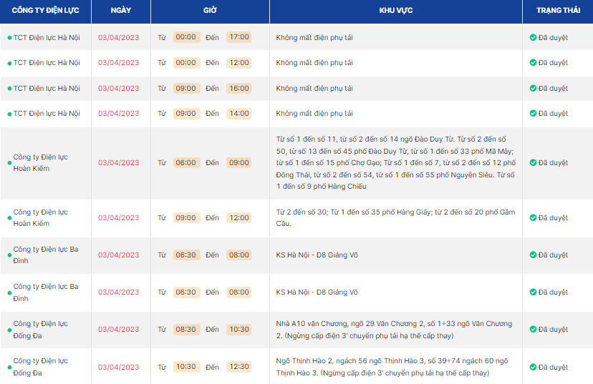Select the end time 16:00
The height and width of the screenshot is (384, 593).
tap(239, 89)
